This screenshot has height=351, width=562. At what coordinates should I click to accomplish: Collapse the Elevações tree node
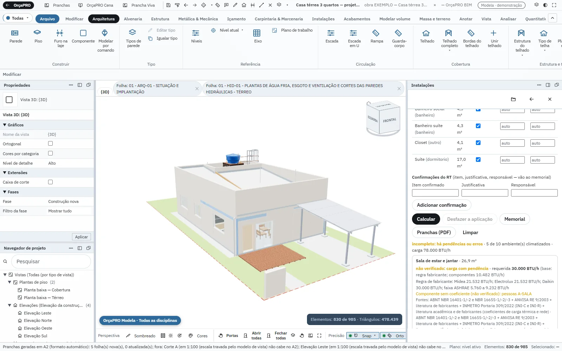click(x=9, y=305)
